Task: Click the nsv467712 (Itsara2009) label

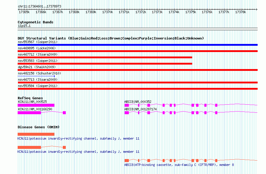Action: [38, 54]
